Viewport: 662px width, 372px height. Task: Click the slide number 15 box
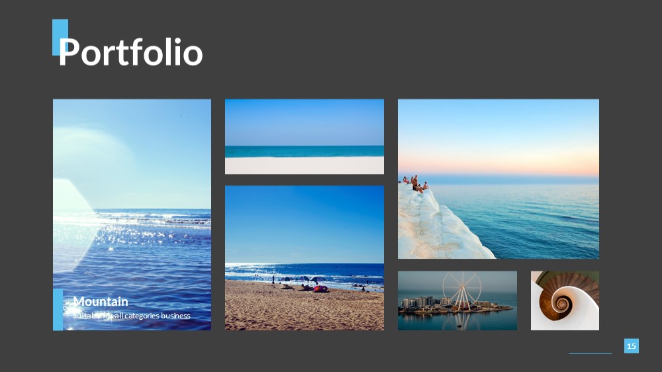(x=631, y=346)
